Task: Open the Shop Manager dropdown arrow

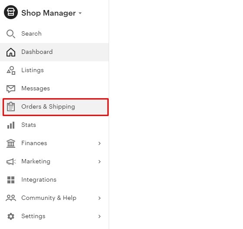Action: pos(80,13)
